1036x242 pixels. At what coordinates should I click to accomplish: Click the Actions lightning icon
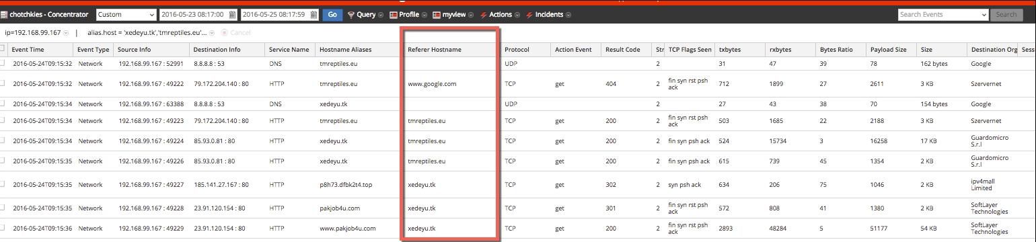(x=484, y=14)
